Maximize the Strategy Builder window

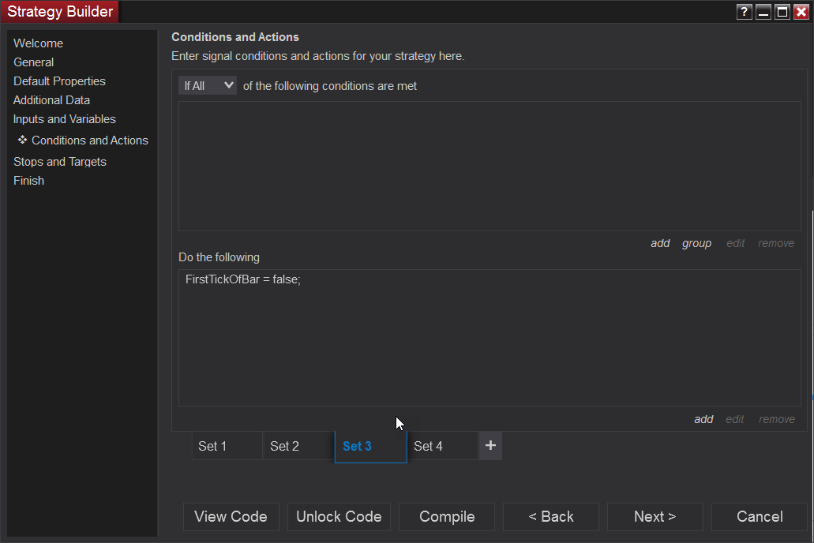point(782,12)
